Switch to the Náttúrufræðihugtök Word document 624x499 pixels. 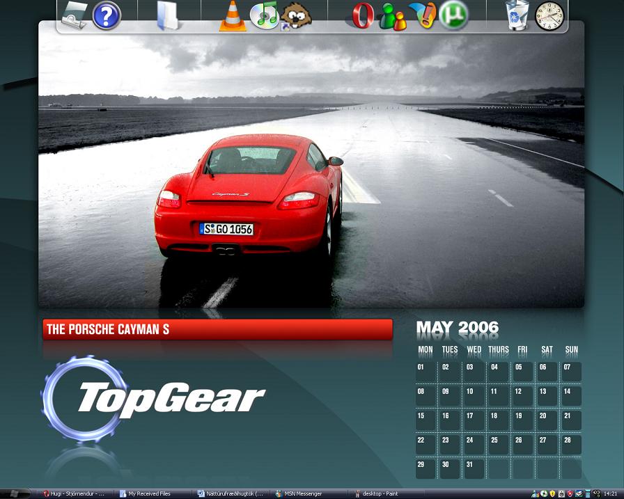231,493
